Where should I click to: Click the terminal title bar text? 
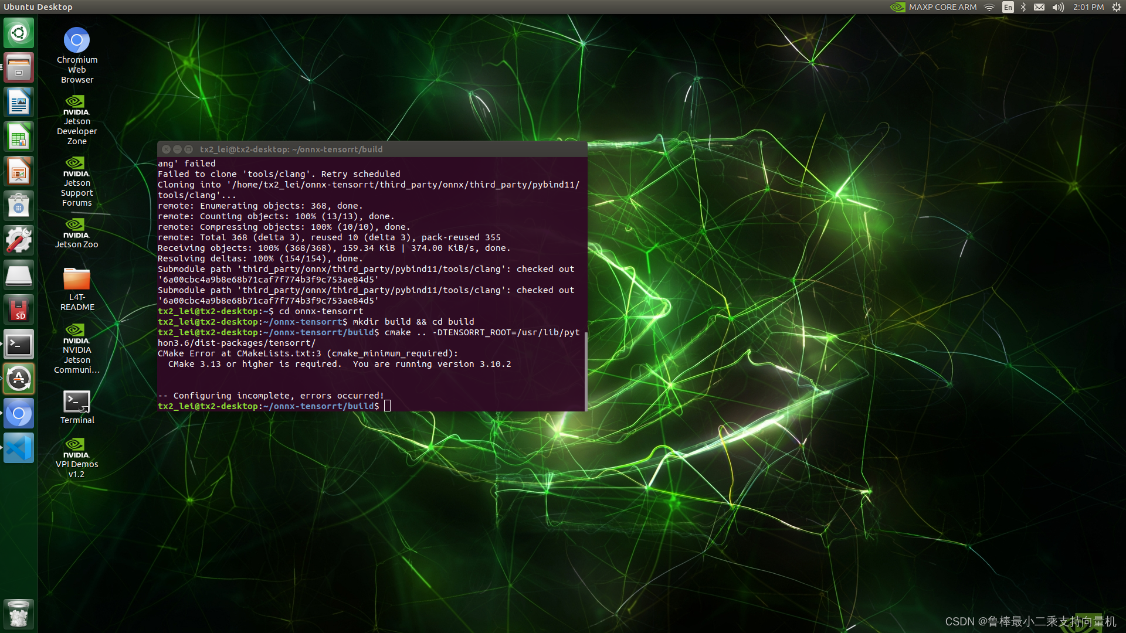291,149
